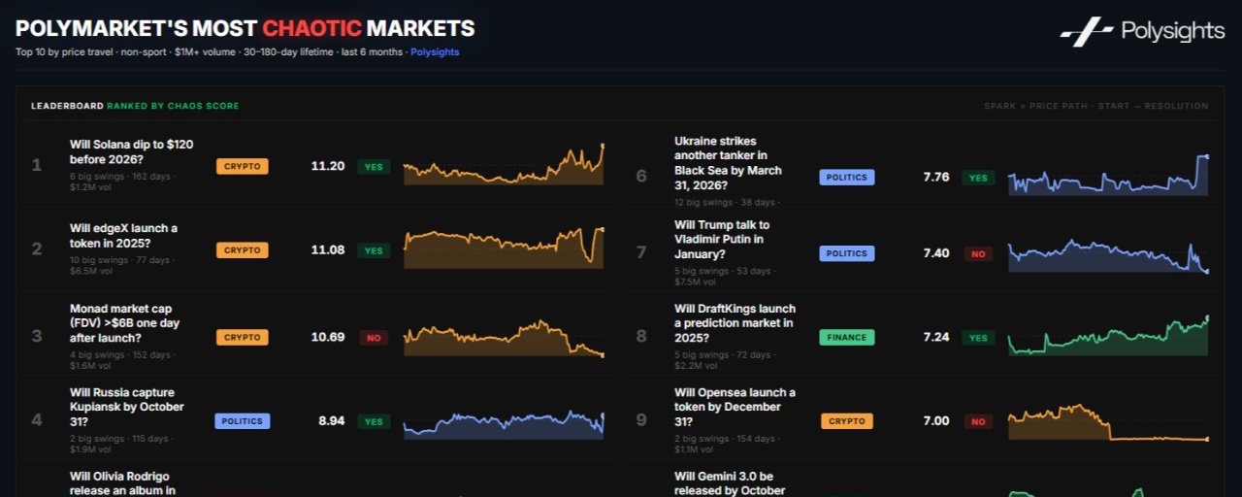Viewport: 1242px width, 497px height.
Task: Open the Solana market sparkline chart
Action: pyautogui.click(x=504, y=163)
